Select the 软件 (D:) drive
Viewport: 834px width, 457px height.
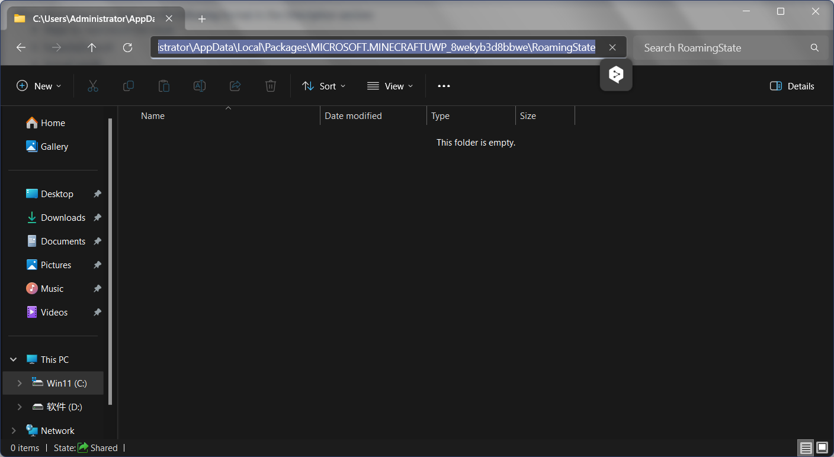[x=57, y=407]
